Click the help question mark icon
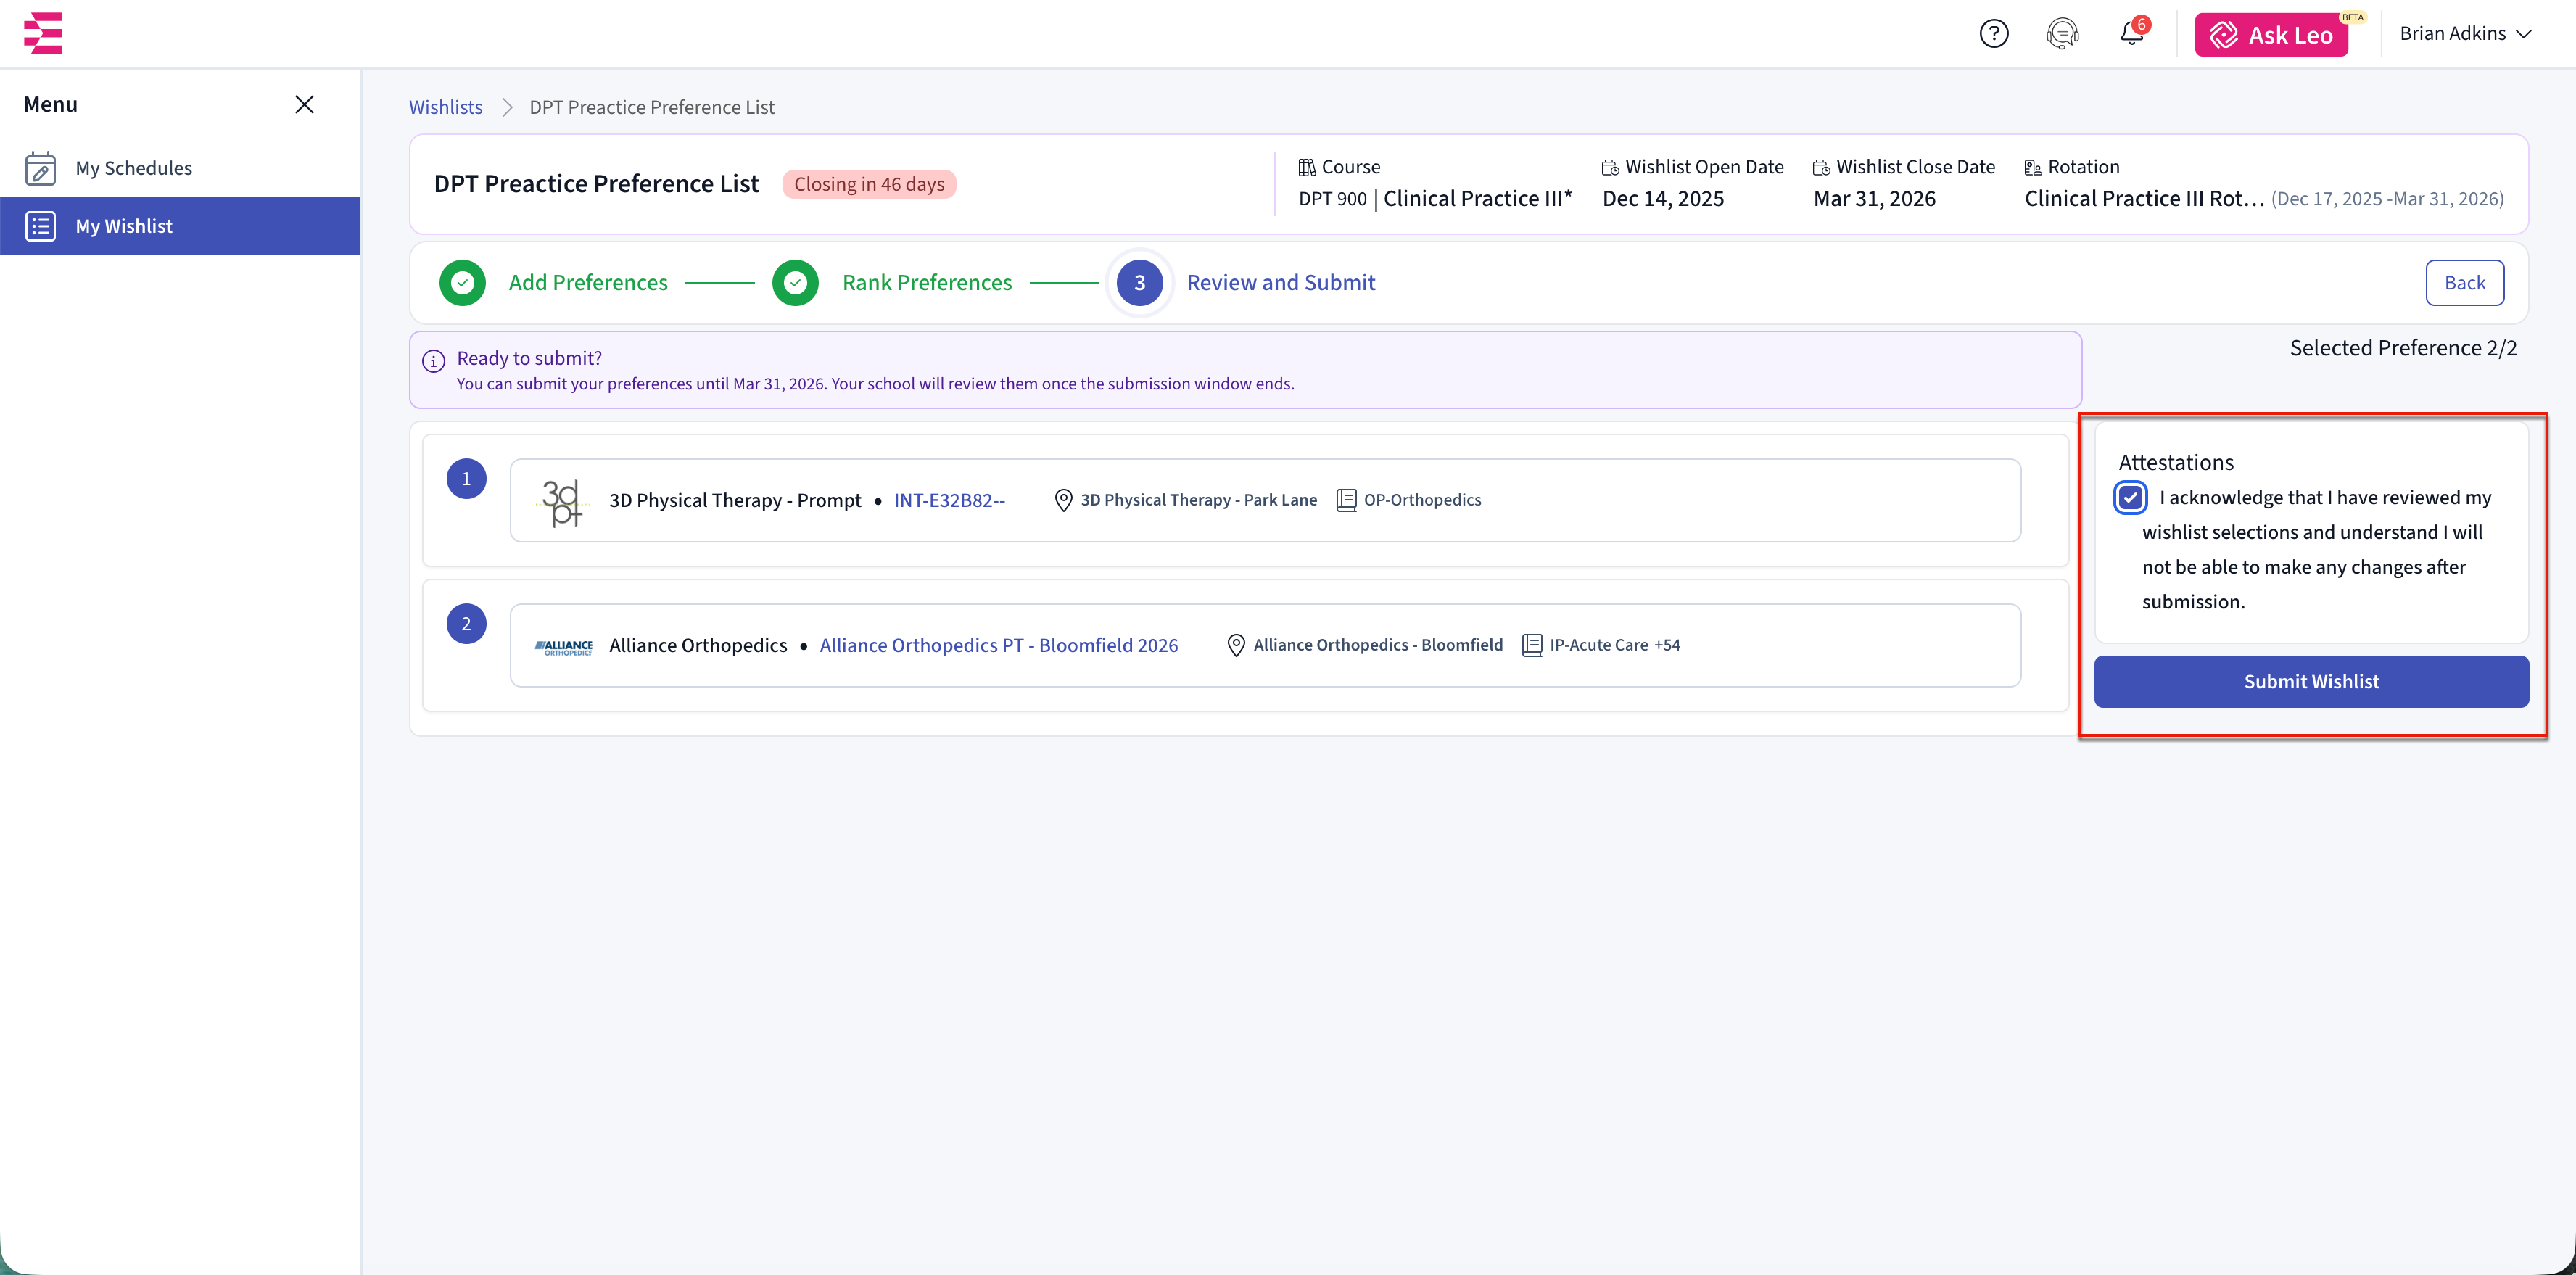This screenshot has height=1275, width=2576. click(x=1993, y=34)
